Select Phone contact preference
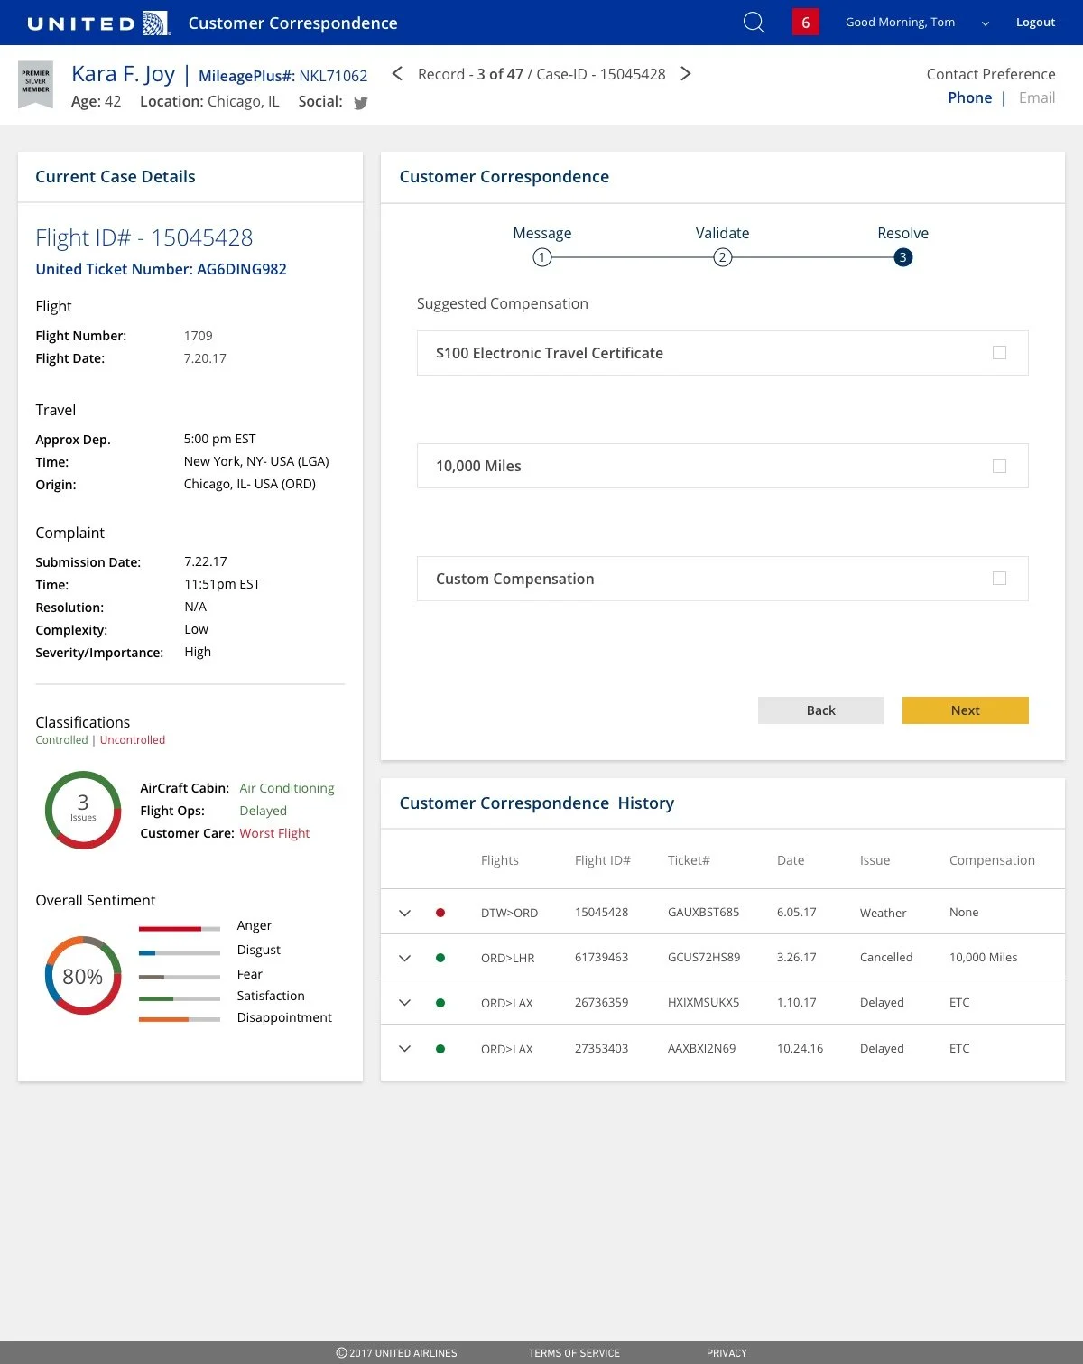Image resolution: width=1083 pixels, height=1364 pixels. (969, 97)
